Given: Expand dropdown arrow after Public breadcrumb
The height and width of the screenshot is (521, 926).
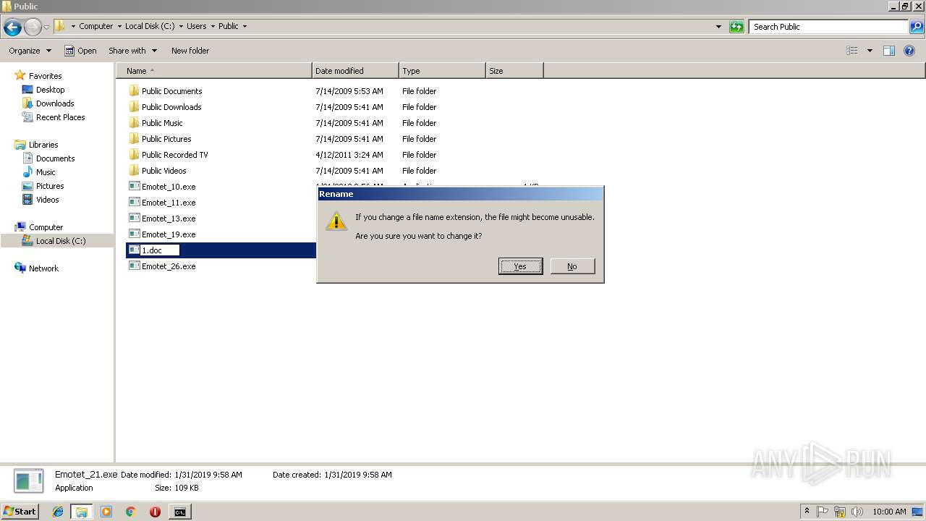Looking at the screenshot, I should [x=245, y=26].
